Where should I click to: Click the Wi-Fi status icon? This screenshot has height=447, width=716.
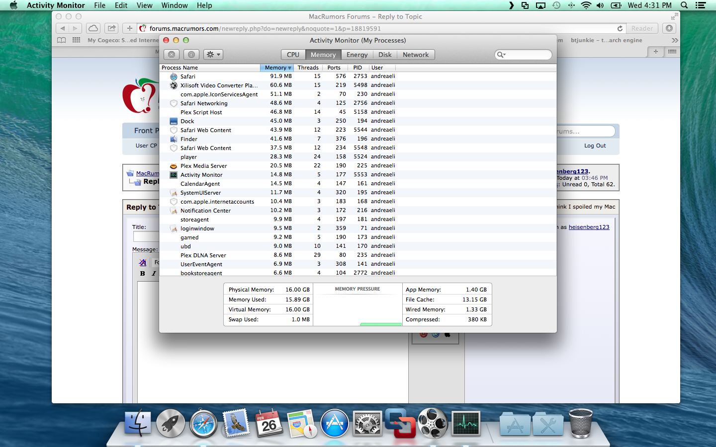click(x=586, y=5)
